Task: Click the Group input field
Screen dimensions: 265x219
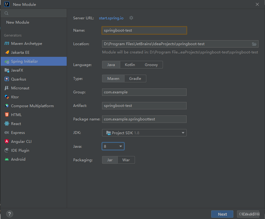Action: (144, 92)
